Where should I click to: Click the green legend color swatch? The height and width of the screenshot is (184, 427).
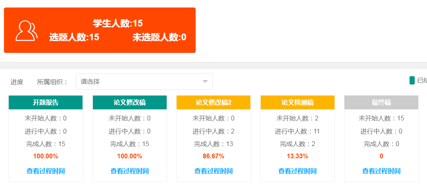(x=412, y=81)
